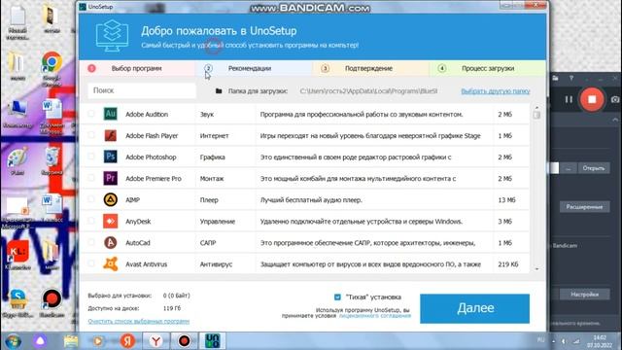Click the download folder path text
The image size is (622, 350).
point(368,91)
